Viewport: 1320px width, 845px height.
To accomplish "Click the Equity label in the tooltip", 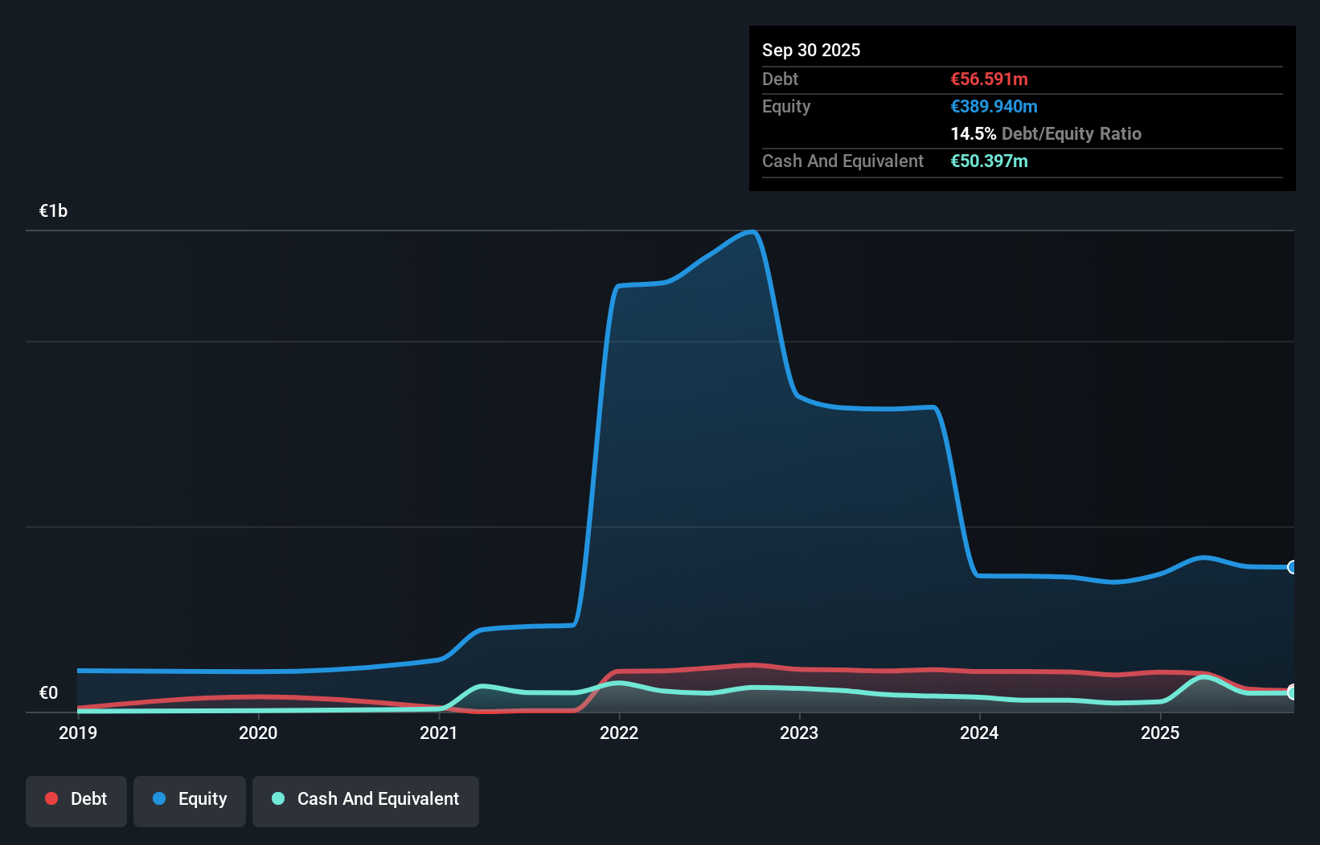I will point(786,106).
